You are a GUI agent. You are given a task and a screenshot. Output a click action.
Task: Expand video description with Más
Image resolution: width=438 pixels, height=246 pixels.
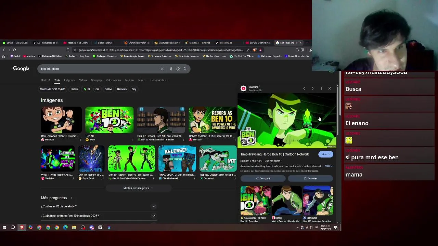click(328, 166)
